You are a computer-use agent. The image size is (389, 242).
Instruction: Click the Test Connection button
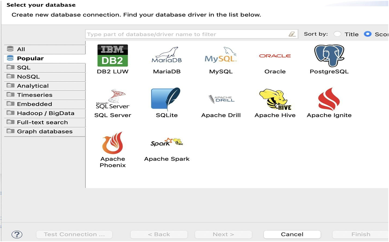pos(74,234)
